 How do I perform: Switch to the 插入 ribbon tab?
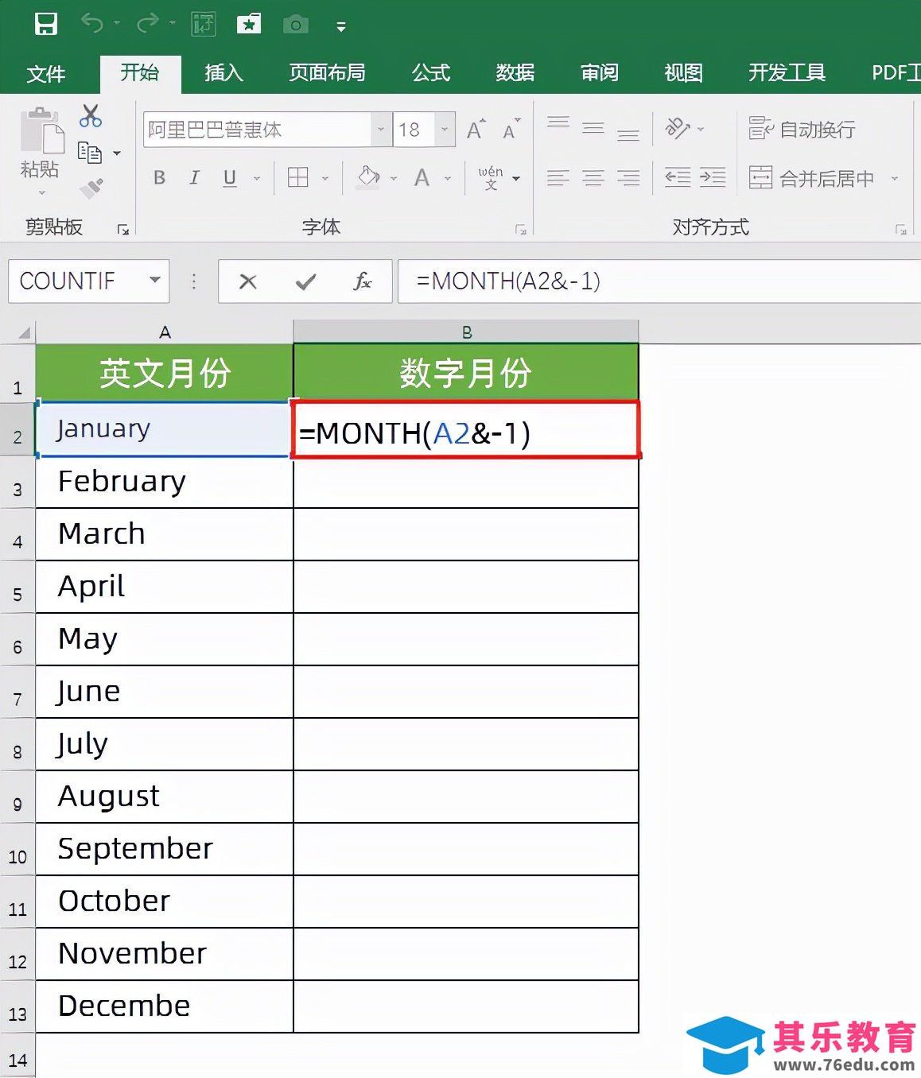pyautogui.click(x=223, y=73)
